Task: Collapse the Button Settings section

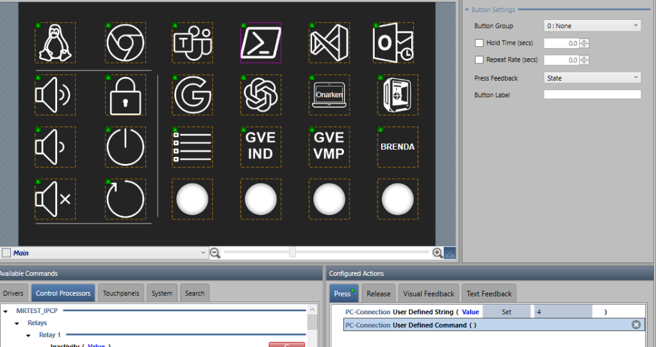Action: click(467, 10)
